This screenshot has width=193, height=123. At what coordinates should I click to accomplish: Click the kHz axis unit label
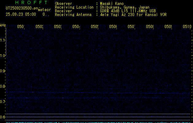coord(3,25)
